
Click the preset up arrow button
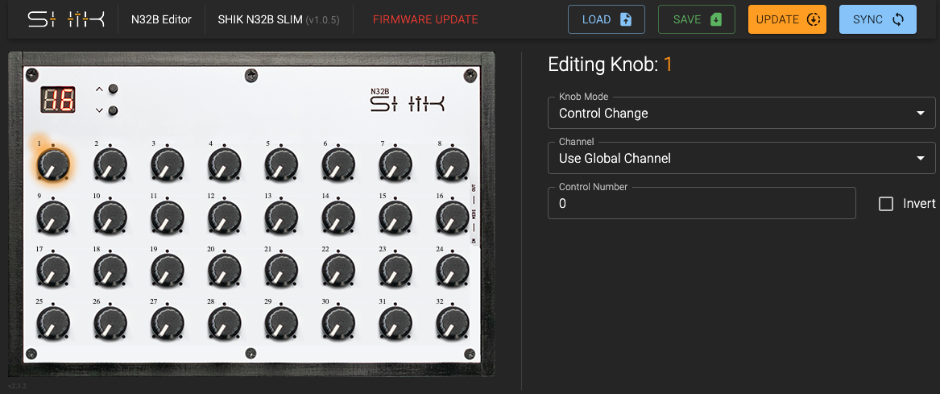(x=112, y=89)
